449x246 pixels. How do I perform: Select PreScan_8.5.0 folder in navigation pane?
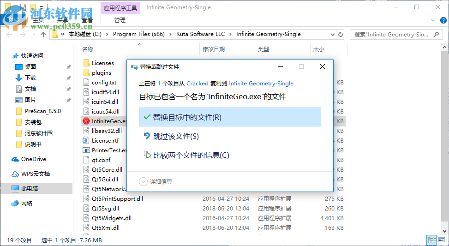click(42, 111)
